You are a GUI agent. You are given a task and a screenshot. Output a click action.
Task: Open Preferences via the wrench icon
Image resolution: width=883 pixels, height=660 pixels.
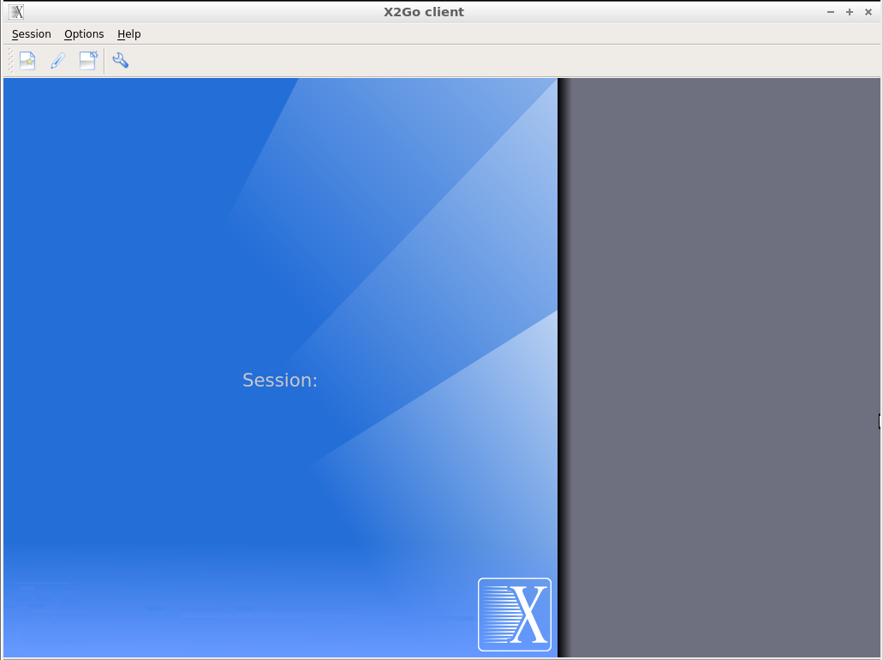coord(121,61)
